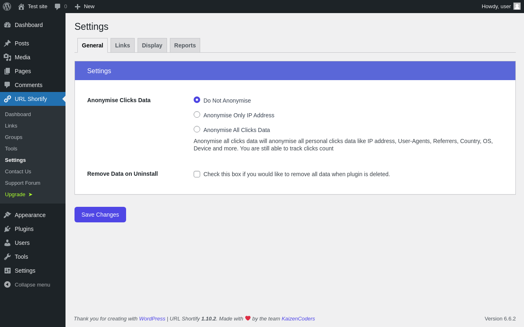The height and width of the screenshot is (327, 524).
Task: Open the Appearance paintbrush icon
Action: pos(7,215)
